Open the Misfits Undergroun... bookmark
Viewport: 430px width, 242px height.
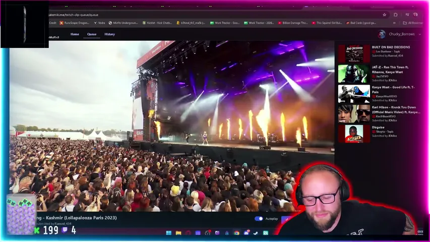click(x=123, y=23)
